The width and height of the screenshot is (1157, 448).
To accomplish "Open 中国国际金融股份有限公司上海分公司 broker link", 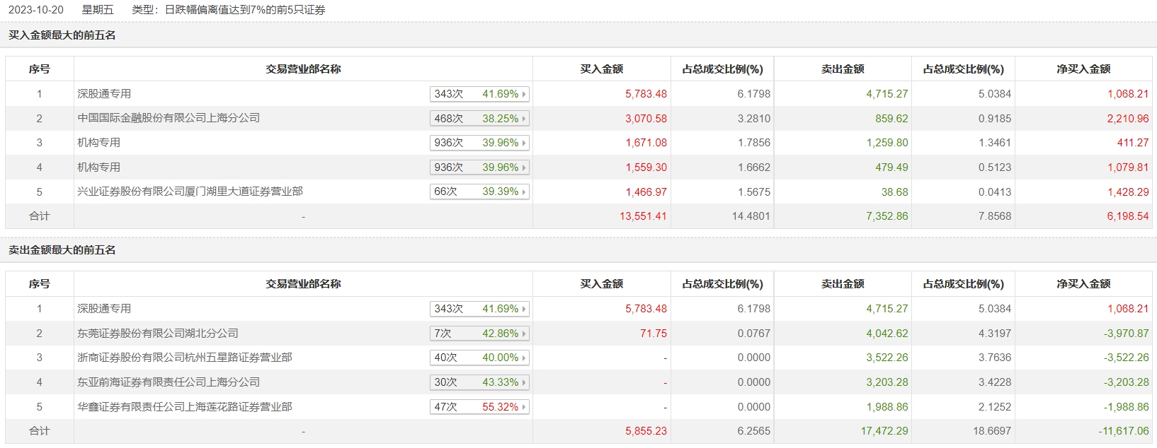I will [x=169, y=118].
